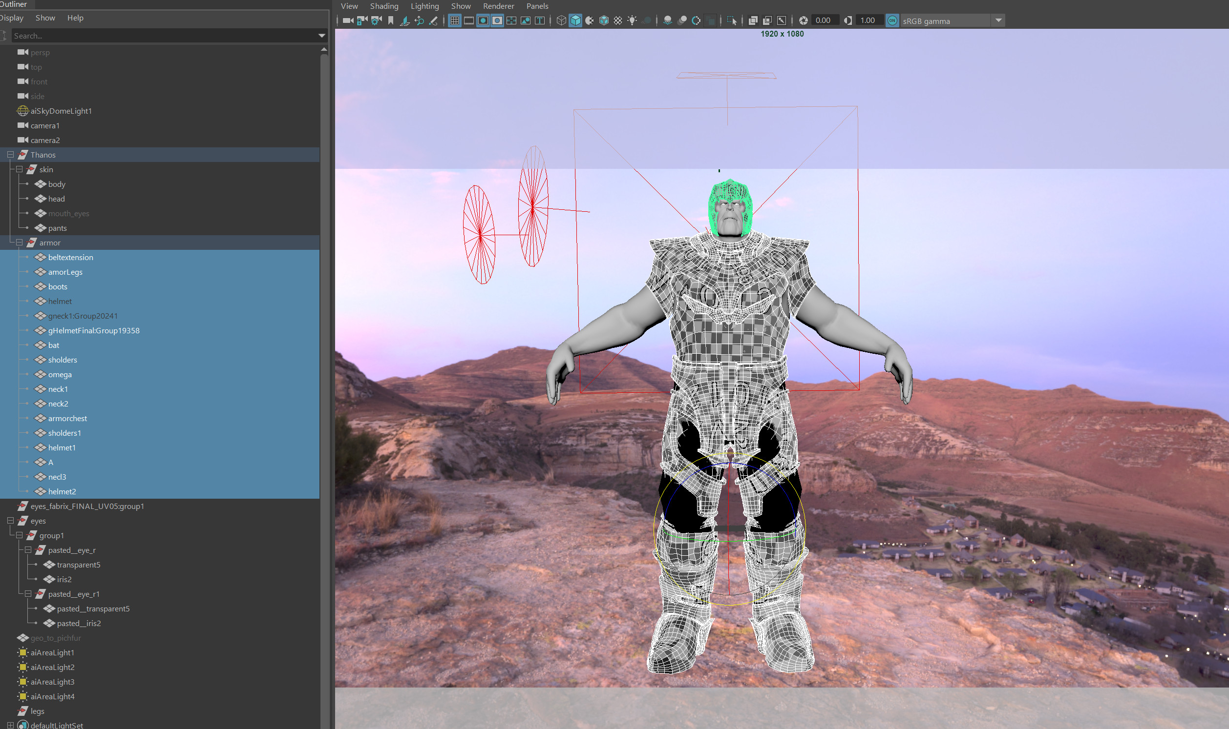This screenshot has height=729, width=1229.
Task: Toggle Screen Space Ambient Occlusion icon
Action: (x=668, y=20)
